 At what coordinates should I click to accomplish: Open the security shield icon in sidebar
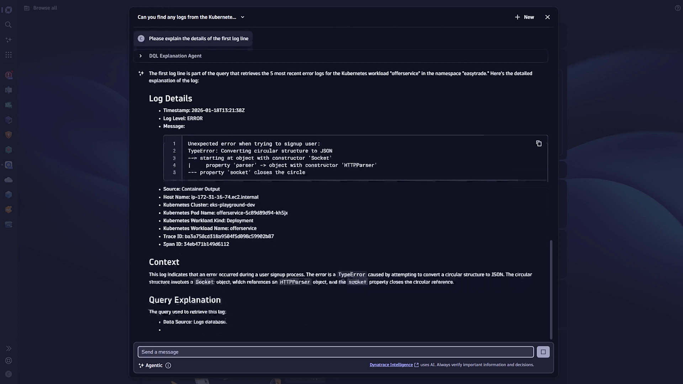click(9, 135)
